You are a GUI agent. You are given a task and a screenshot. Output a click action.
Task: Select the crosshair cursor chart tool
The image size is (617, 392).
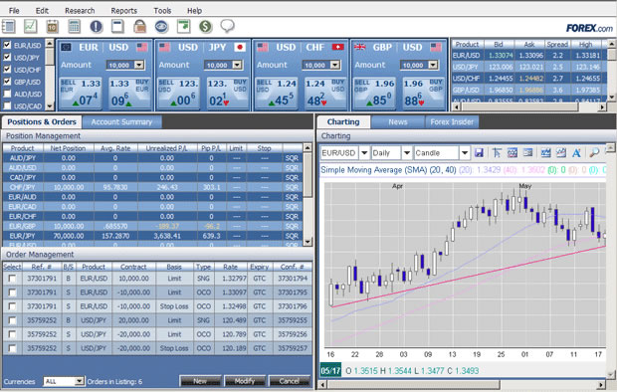[497, 152]
